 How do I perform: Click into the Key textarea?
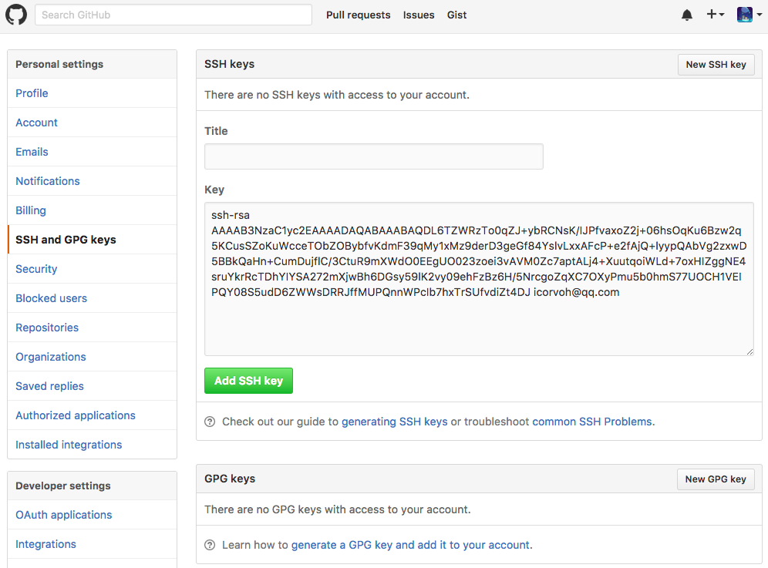[x=479, y=279]
